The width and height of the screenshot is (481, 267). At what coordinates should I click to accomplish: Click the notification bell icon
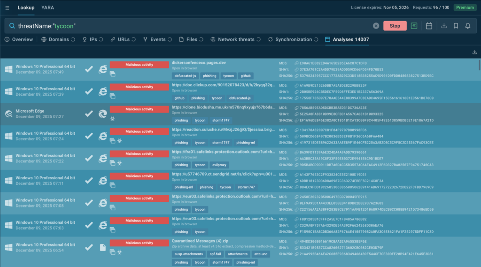(468, 26)
